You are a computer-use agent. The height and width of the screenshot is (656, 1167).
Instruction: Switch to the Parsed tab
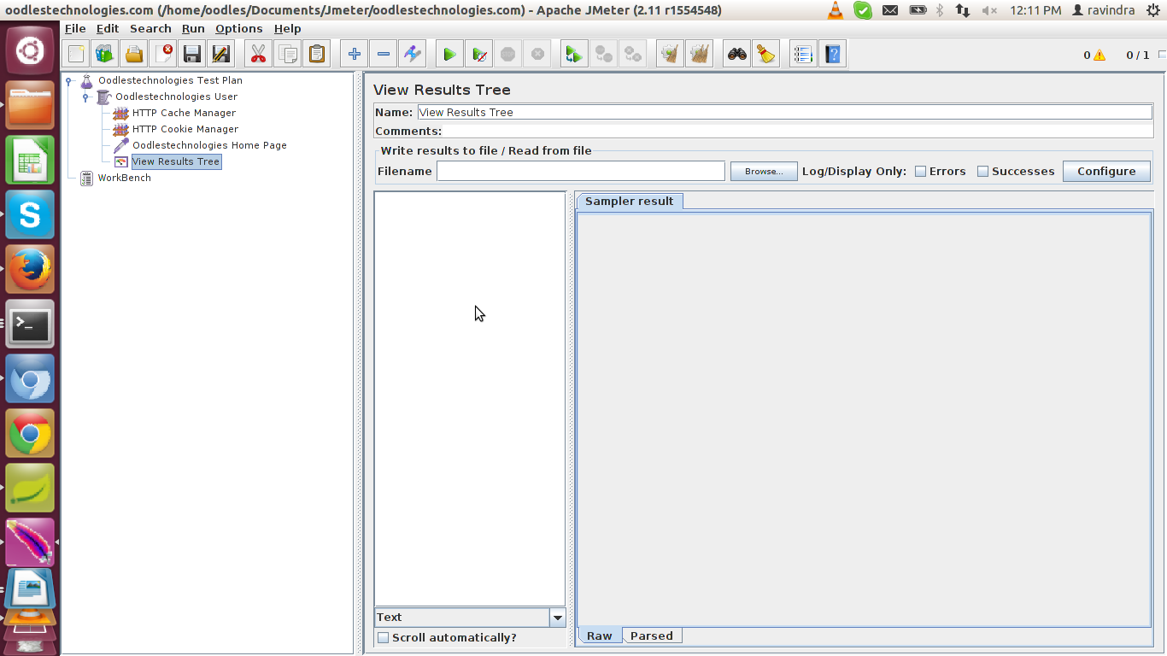tap(652, 635)
